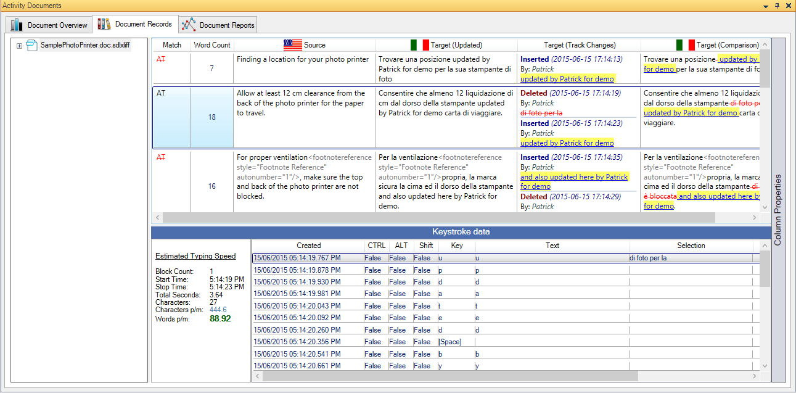Click the Estimated Typing Speed heading
The height and width of the screenshot is (393, 796).
[195, 256]
